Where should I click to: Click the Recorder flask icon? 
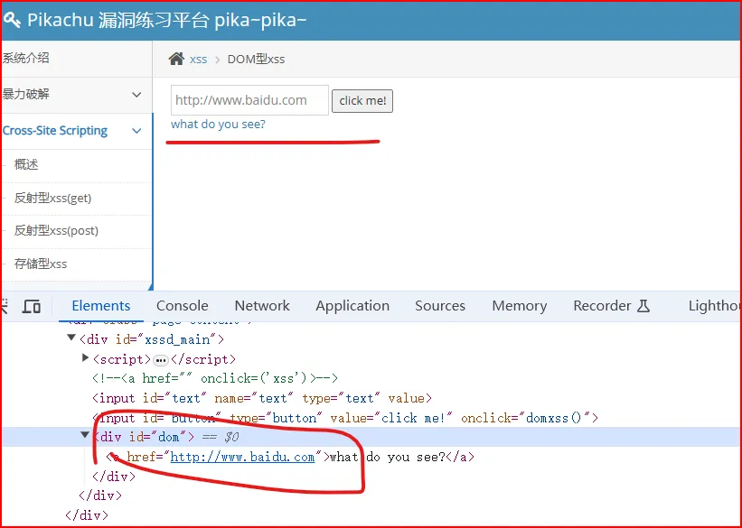click(x=643, y=306)
